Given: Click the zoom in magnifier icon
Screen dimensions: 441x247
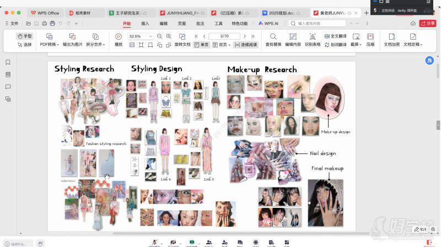Looking at the screenshot, I should [x=169, y=36].
